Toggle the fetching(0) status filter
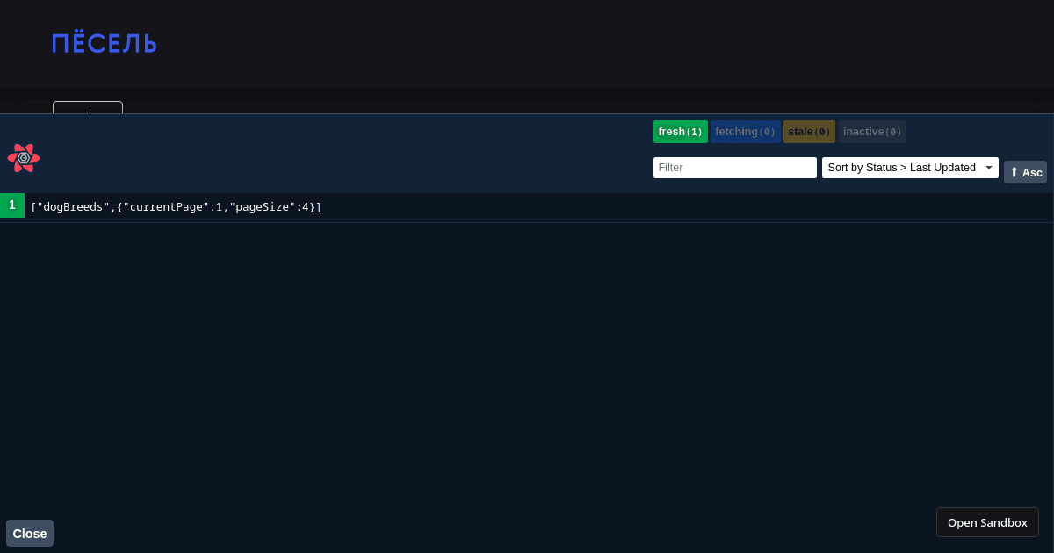Image resolution: width=1054 pixels, height=553 pixels. tap(744, 131)
